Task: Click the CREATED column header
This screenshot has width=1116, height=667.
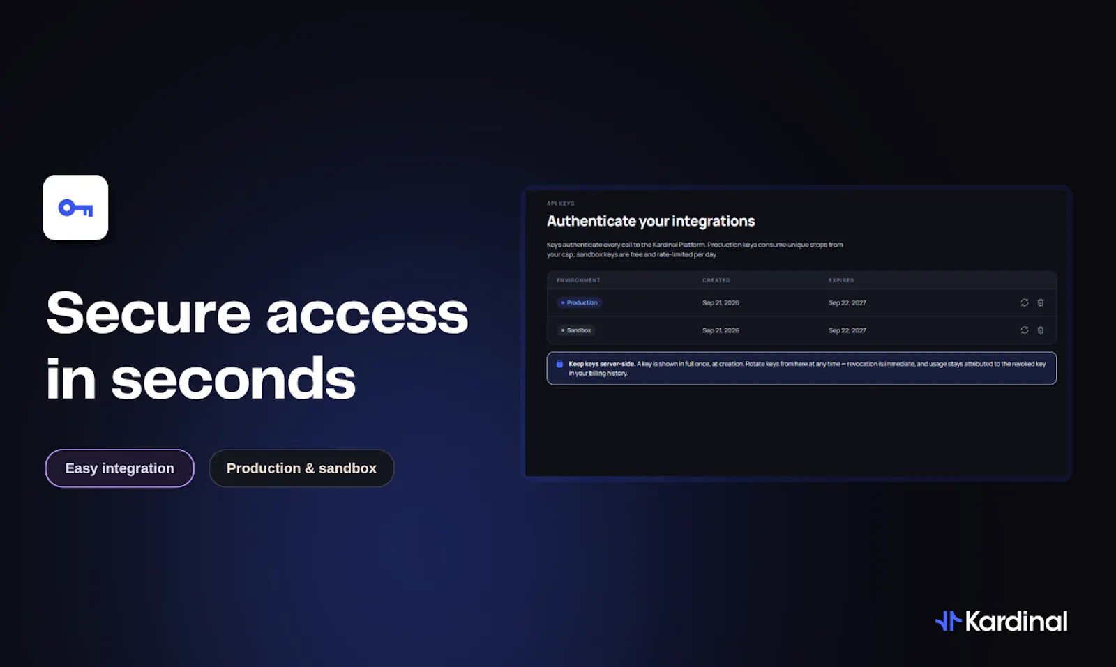Action: pos(716,280)
